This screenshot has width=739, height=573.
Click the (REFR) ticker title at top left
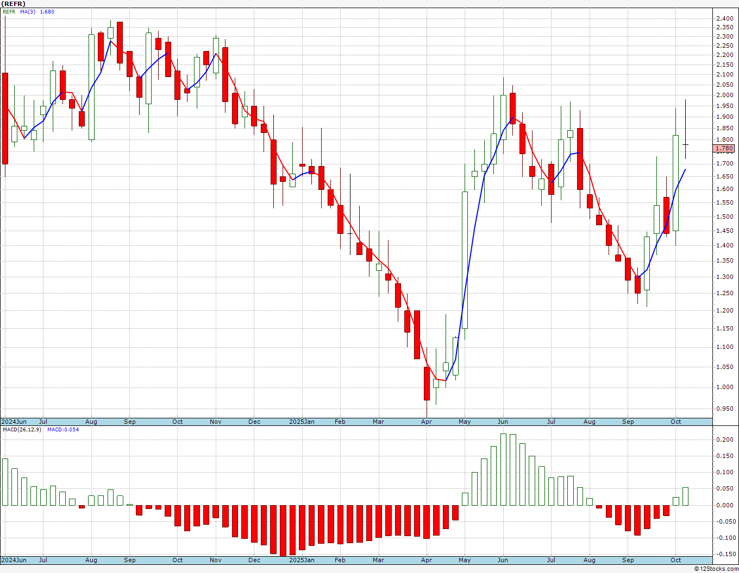[x=14, y=4]
